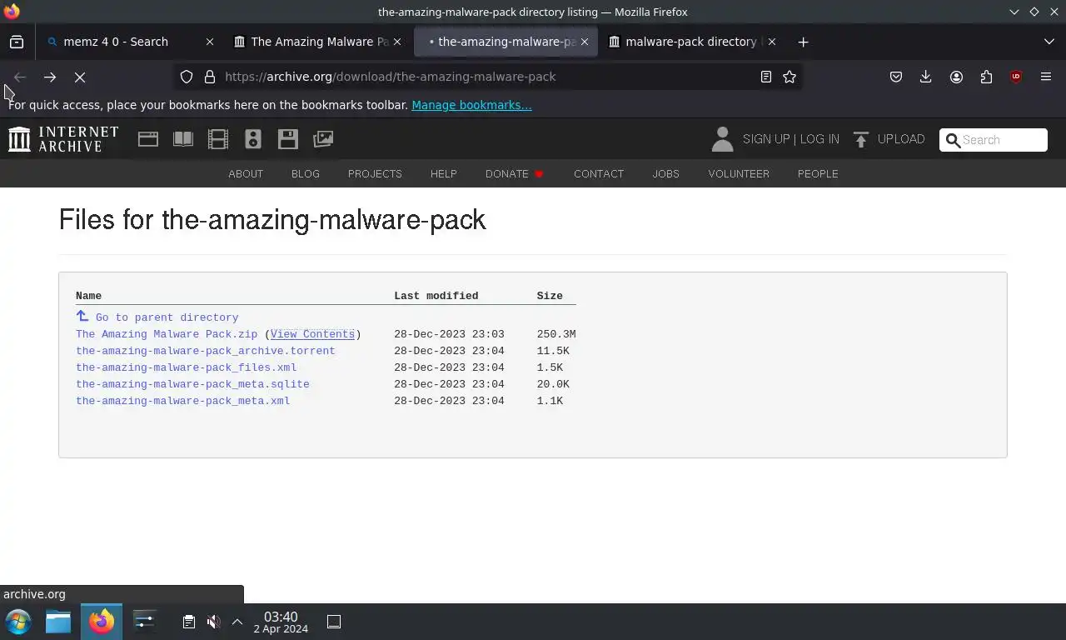Viewport: 1066px width, 640px height.
Task: Click the user avatar icon
Action: click(722, 139)
